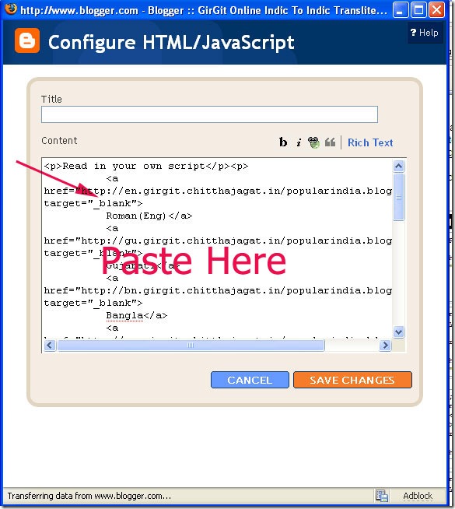Click the orange Blogger logo
The height and width of the screenshot is (509, 455).
[27, 40]
